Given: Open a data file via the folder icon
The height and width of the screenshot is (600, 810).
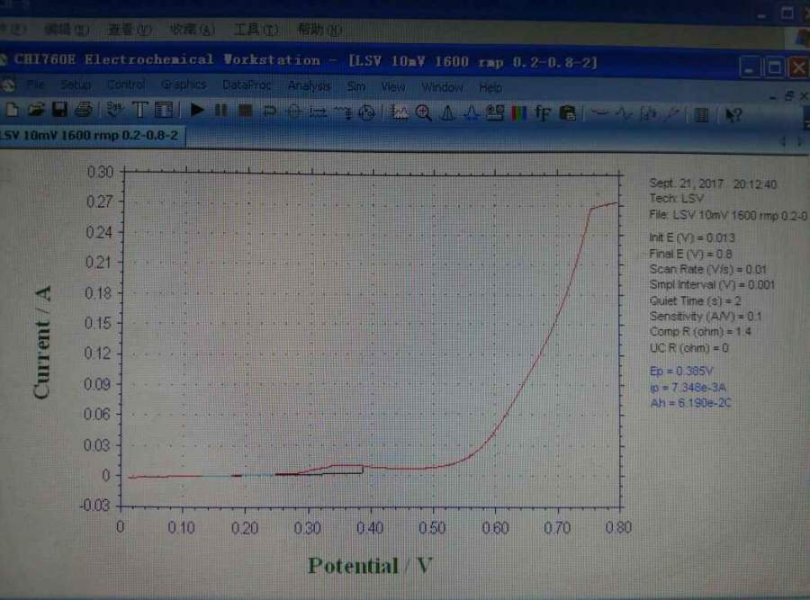Looking at the screenshot, I should coord(36,110).
